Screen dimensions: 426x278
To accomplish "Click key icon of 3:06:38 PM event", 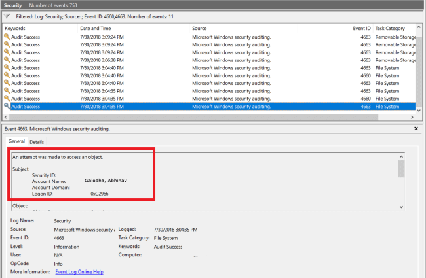I will point(7,60).
